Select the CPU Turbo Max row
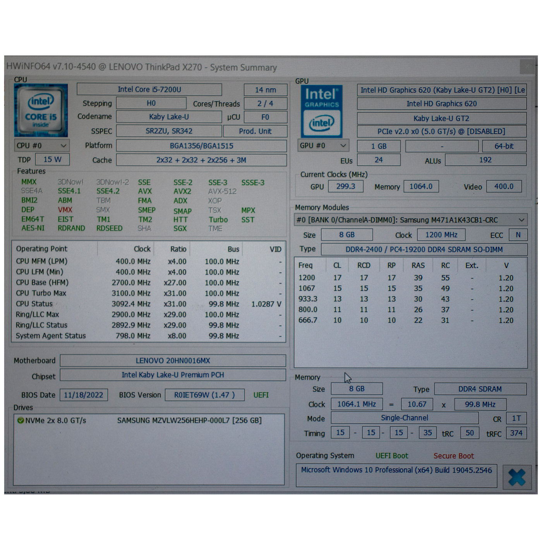 (x=149, y=293)
